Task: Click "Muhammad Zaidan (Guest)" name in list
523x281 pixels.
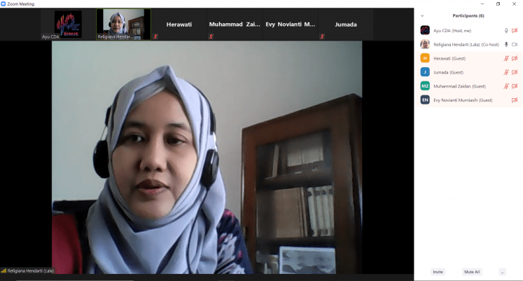Action: click(x=459, y=86)
